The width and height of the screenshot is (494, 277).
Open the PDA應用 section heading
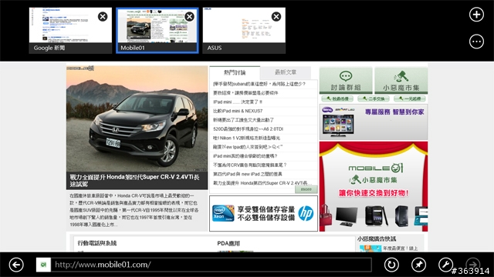point(228,243)
